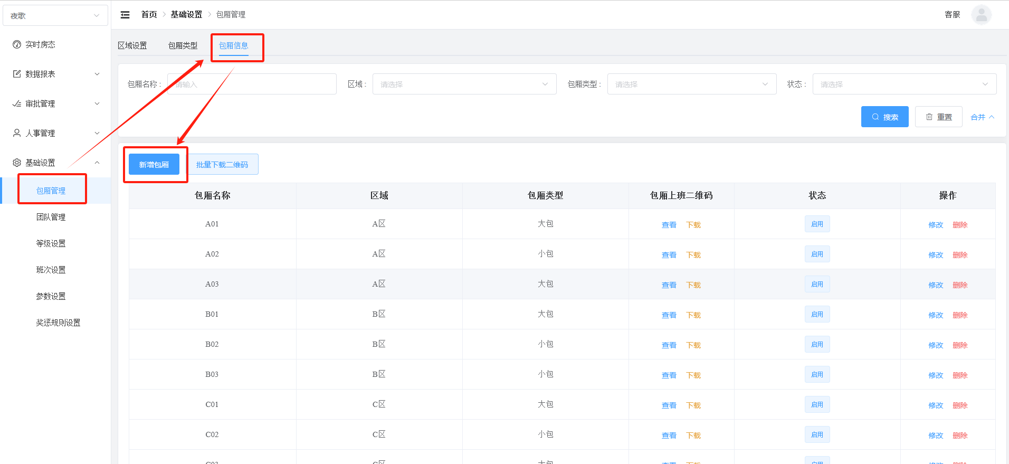Click 删除 for room C02

click(960, 435)
